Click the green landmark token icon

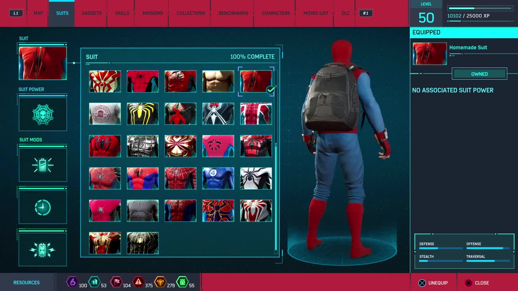(x=182, y=282)
